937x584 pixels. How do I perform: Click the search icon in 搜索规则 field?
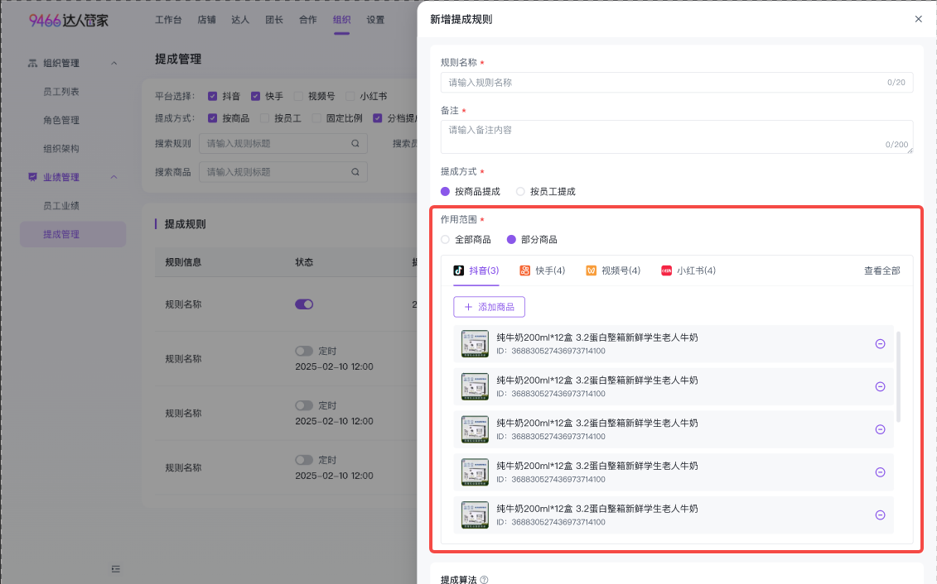coord(355,144)
